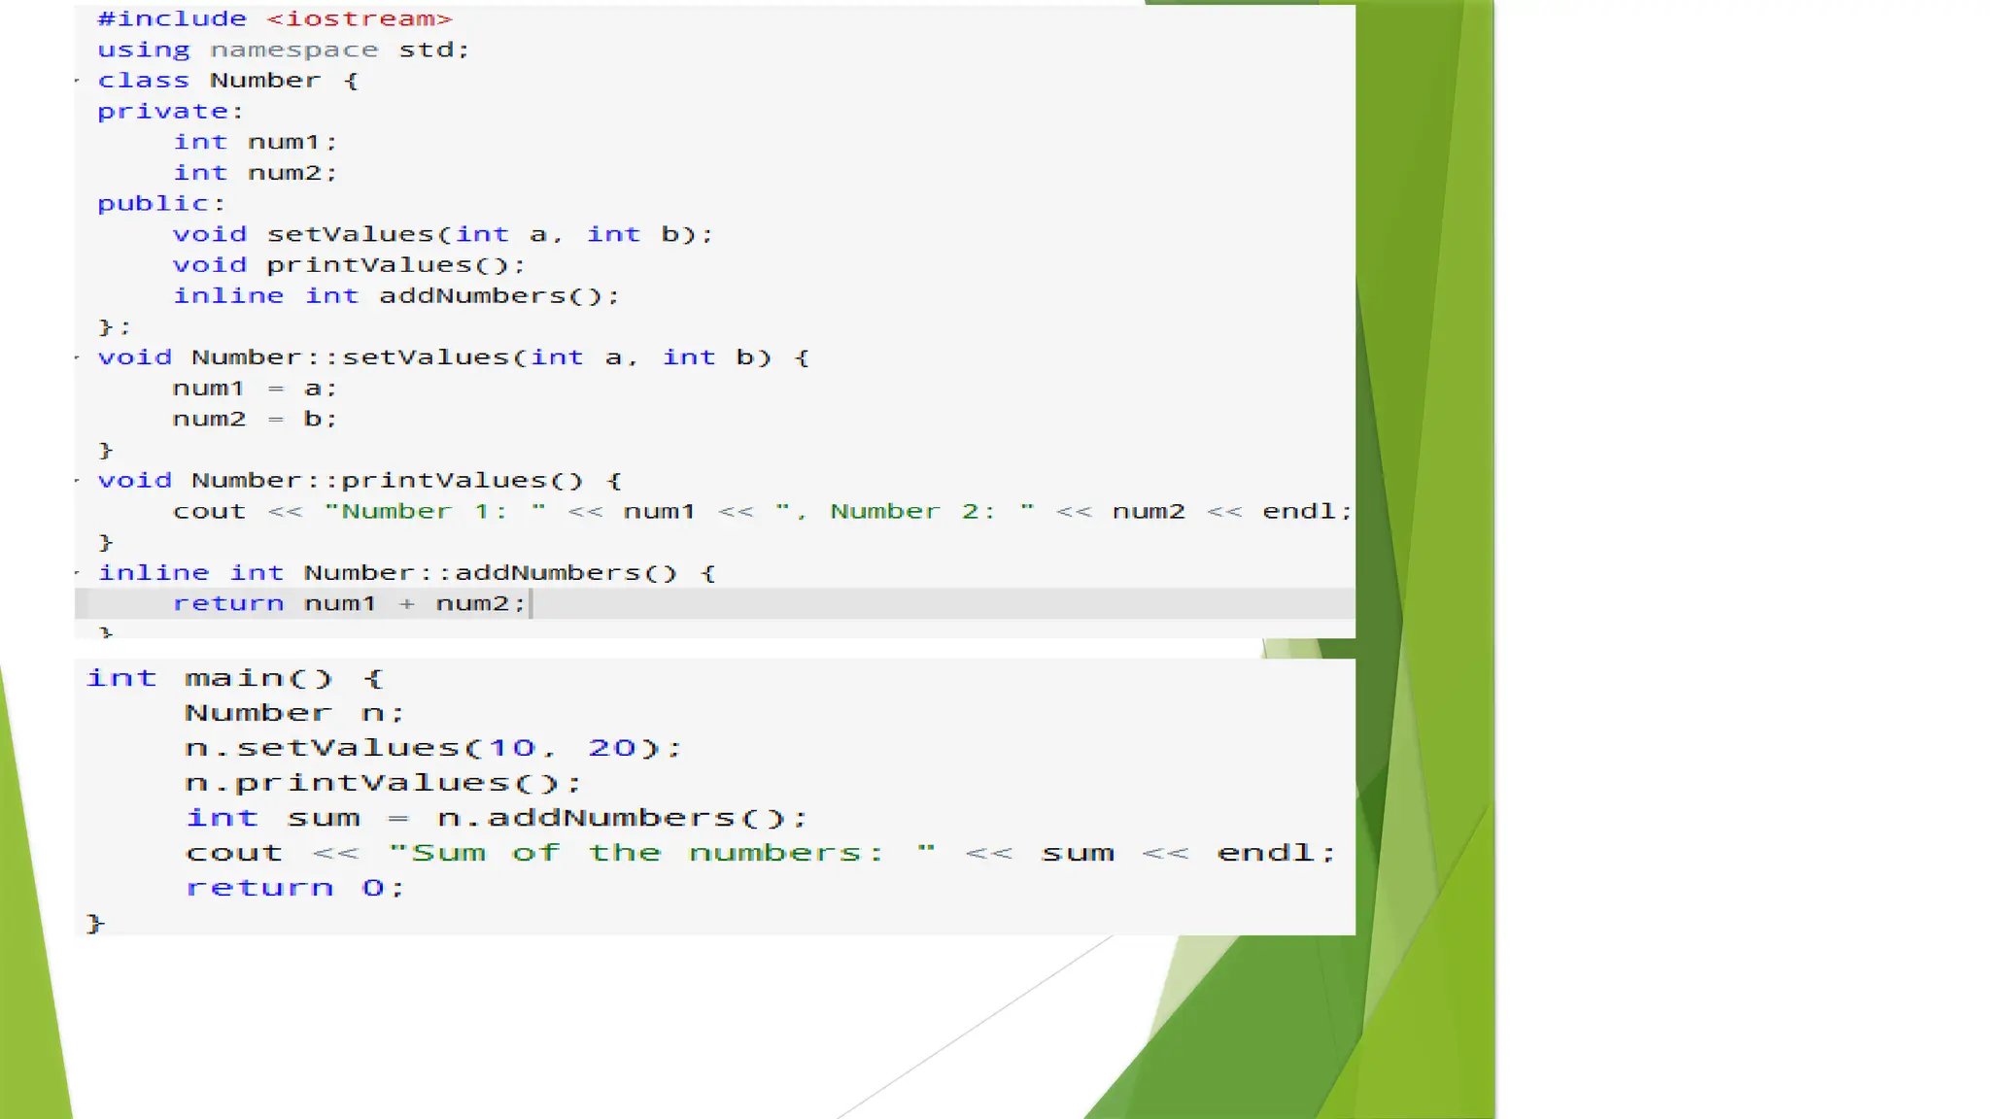This screenshot has width=1990, height=1119.
Task: Click the 'private:' access specifier
Action: [x=170, y=112]
